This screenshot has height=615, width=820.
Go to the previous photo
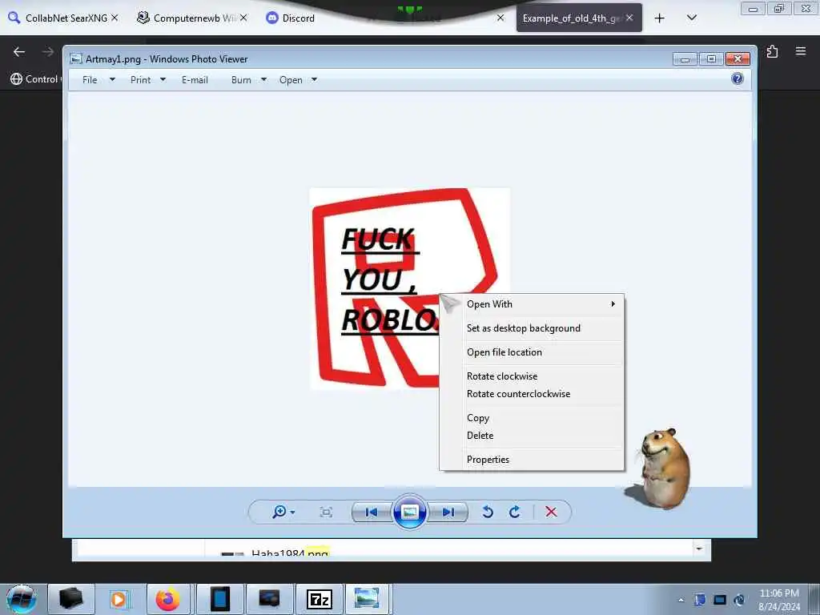(x=372, y=512)
